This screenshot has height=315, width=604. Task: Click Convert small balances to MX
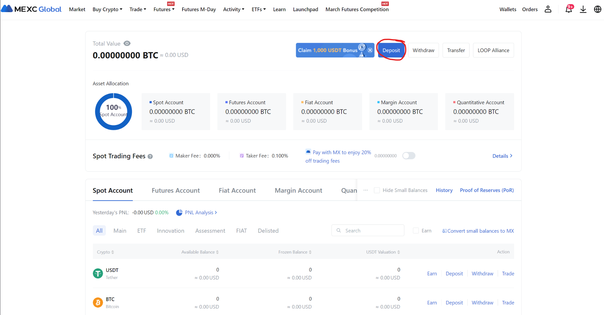point(478,231)
